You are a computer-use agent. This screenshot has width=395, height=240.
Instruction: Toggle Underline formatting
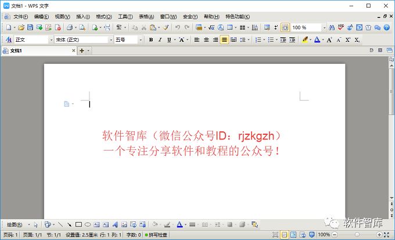pyautogui.click(x=169, y=40)
